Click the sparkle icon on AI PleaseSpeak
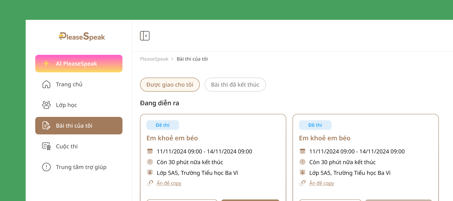The image size is (453, 201). (46, 64)
